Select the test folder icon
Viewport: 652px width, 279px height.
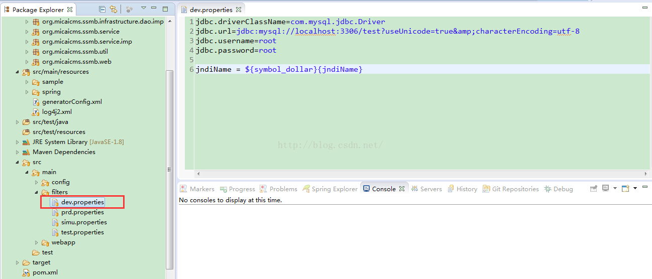[x=36, y=252]
